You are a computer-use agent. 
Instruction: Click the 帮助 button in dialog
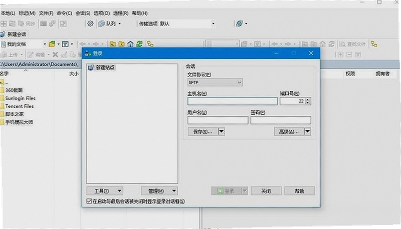[x=299, y=191]
